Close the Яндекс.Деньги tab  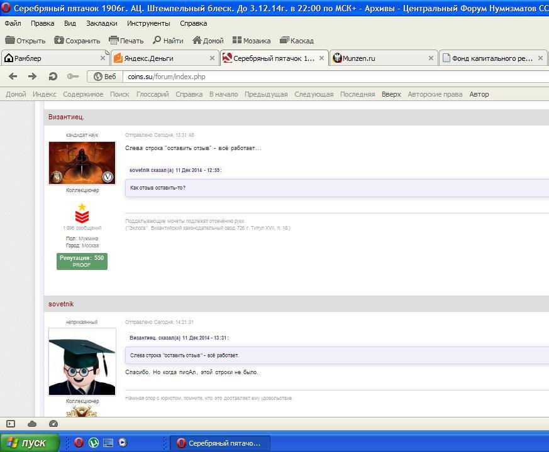[212, 58]
